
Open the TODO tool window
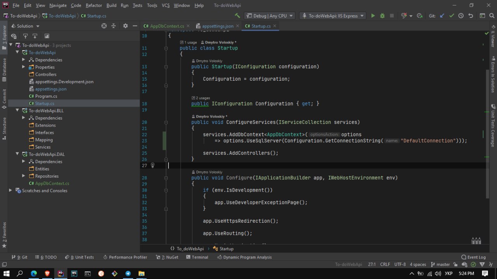pos(46,257)
